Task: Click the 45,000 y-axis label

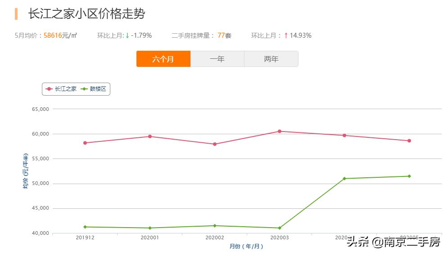Action: click(40, 208)
